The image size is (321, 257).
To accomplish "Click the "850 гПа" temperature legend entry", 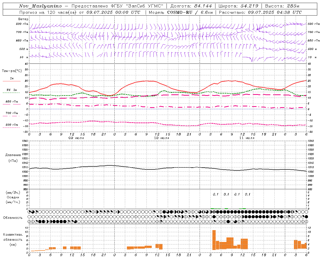I will pos(12,102).
